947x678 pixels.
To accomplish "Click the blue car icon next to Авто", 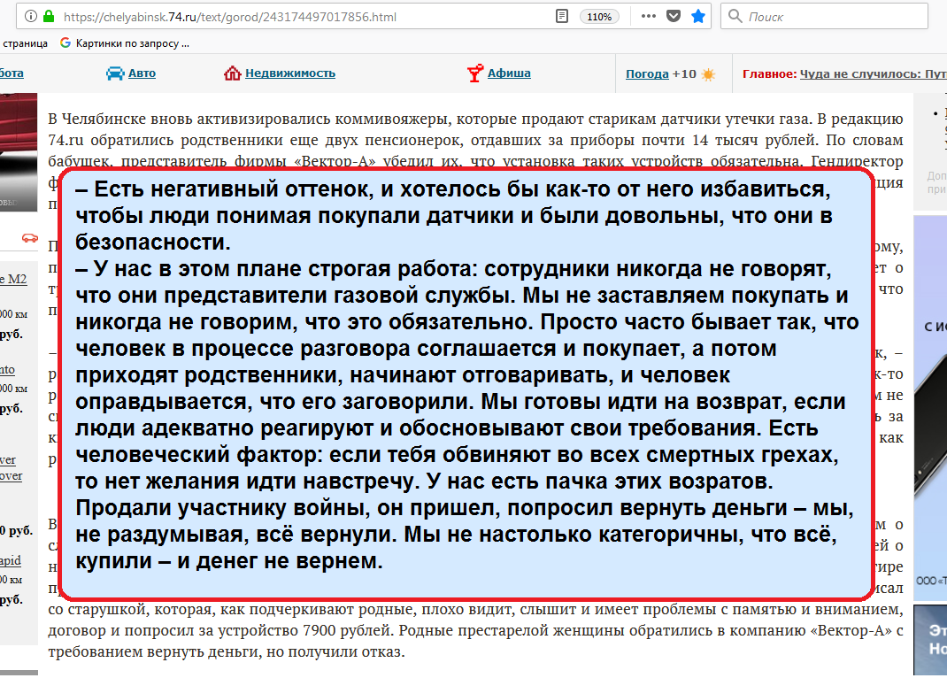I will [x=115, y=73].
